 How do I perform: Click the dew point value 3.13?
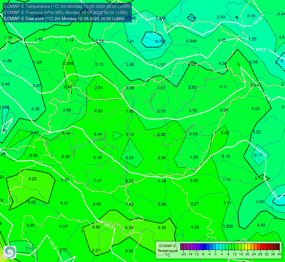[x=130, y=134]
